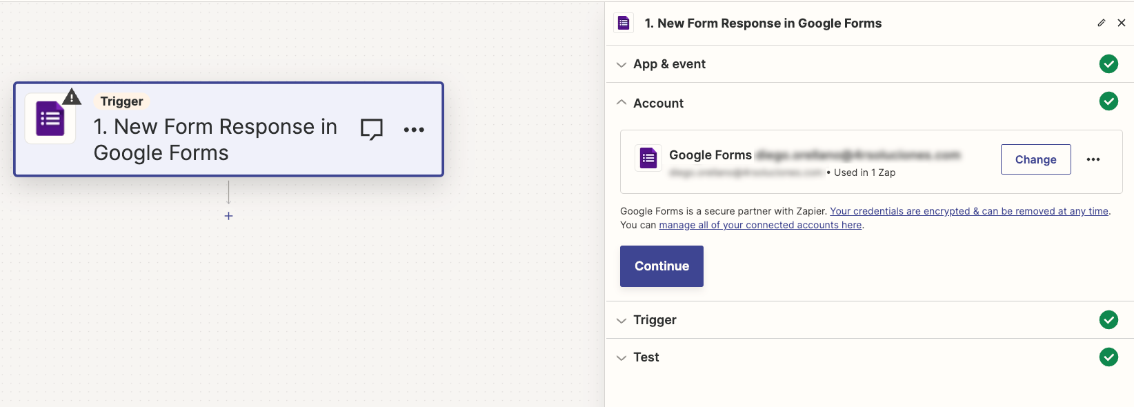This screenshot has width=1134, height=407.
Task: Expand the Trigger section
Action: click(x=870, y=320)
